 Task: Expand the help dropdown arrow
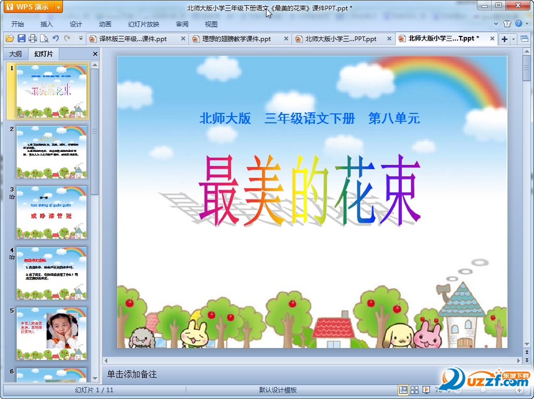527,23
